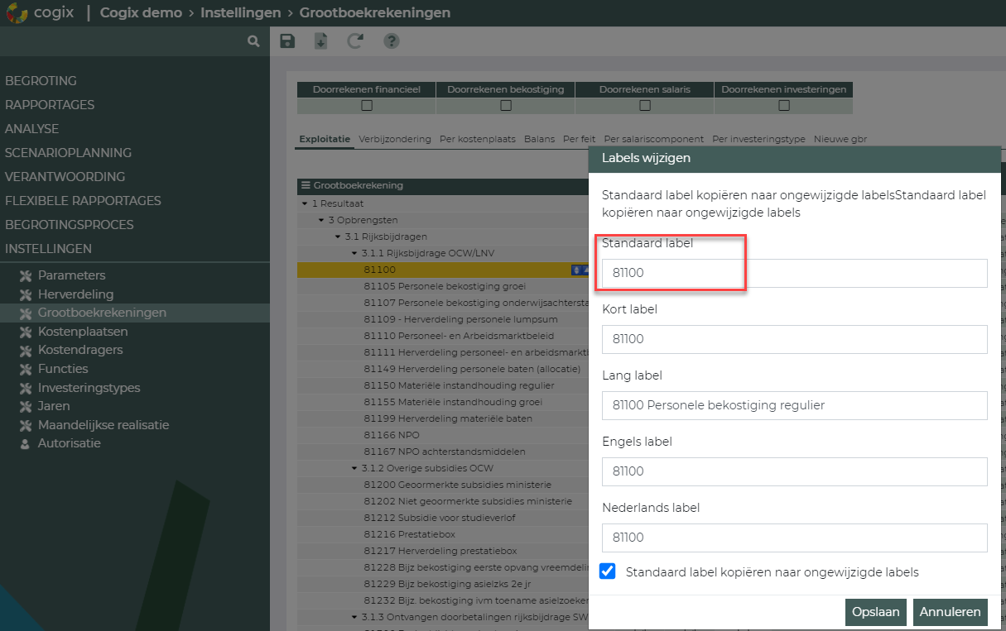Open the help question mark icon
The image size is (1006, 631).
[x=392, y=41]
